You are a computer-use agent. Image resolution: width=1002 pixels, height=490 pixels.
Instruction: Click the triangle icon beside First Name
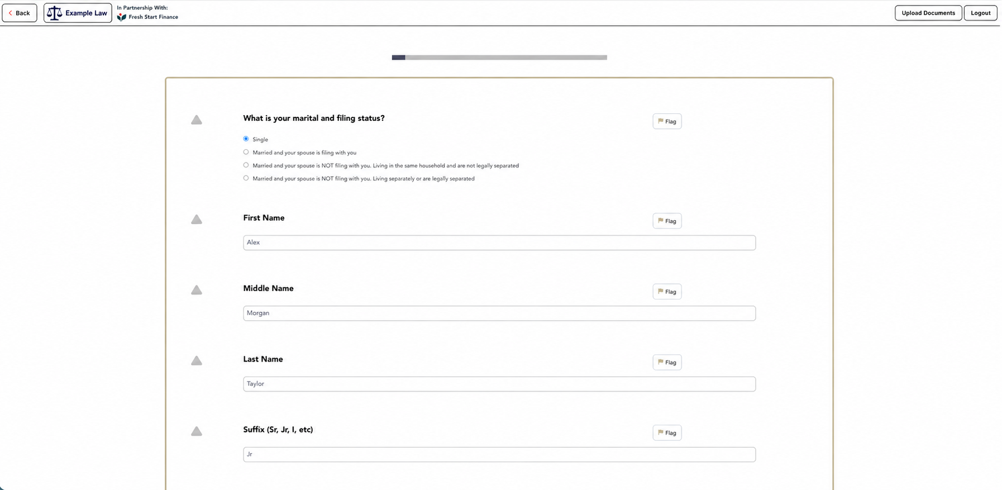197,220
